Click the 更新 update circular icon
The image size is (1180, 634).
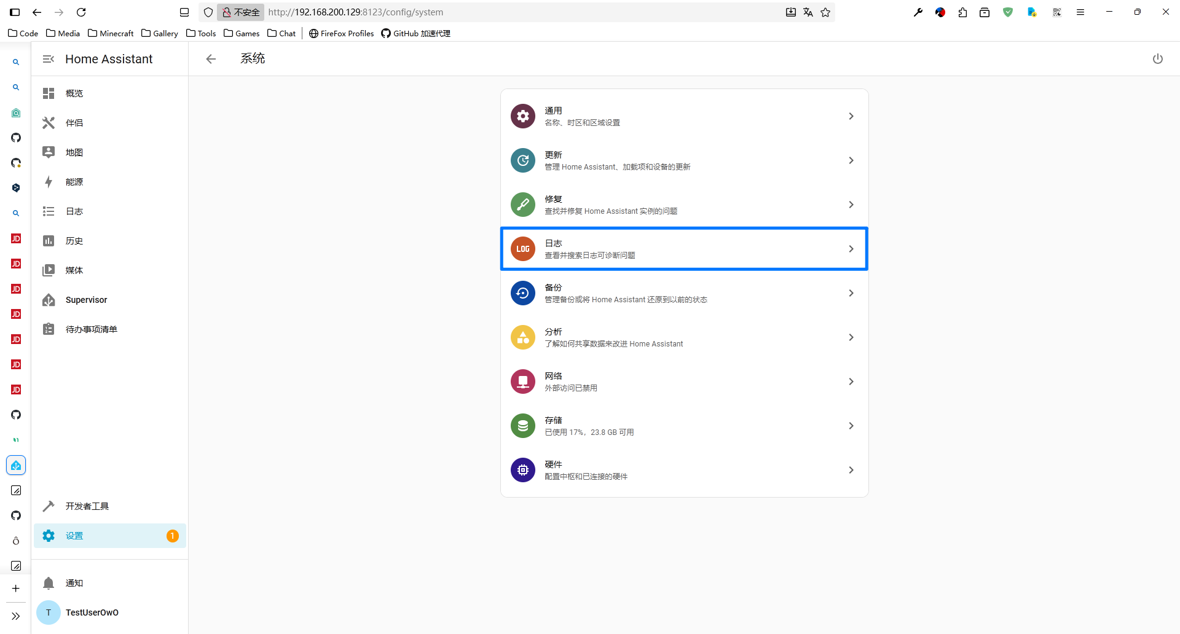pyautogui.click(x=522, y=160)
